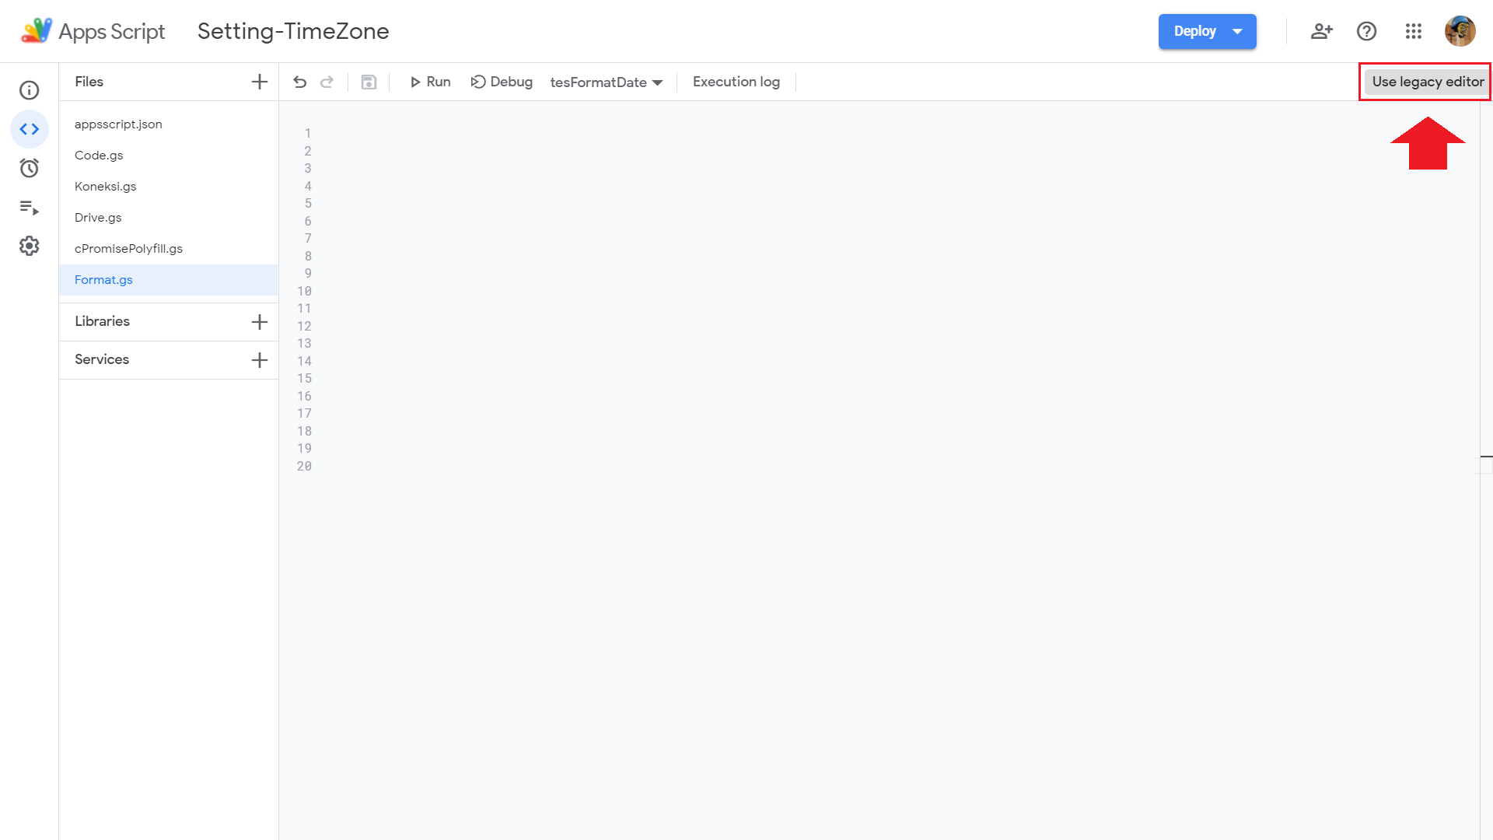Click the Undo button in toolbar
This screenshot has width=1493, height=840.
pyautogui.click(x=299, y=81)
